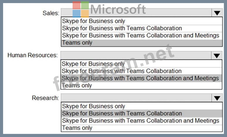Screen dimensions: 227x137
Task: Pick Research "Teams Collaboration and Meetings" option
Action: (x=141, y=121)
